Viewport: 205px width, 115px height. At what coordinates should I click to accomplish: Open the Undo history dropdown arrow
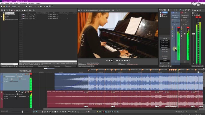pyautogui.click(x=31, y=6)
